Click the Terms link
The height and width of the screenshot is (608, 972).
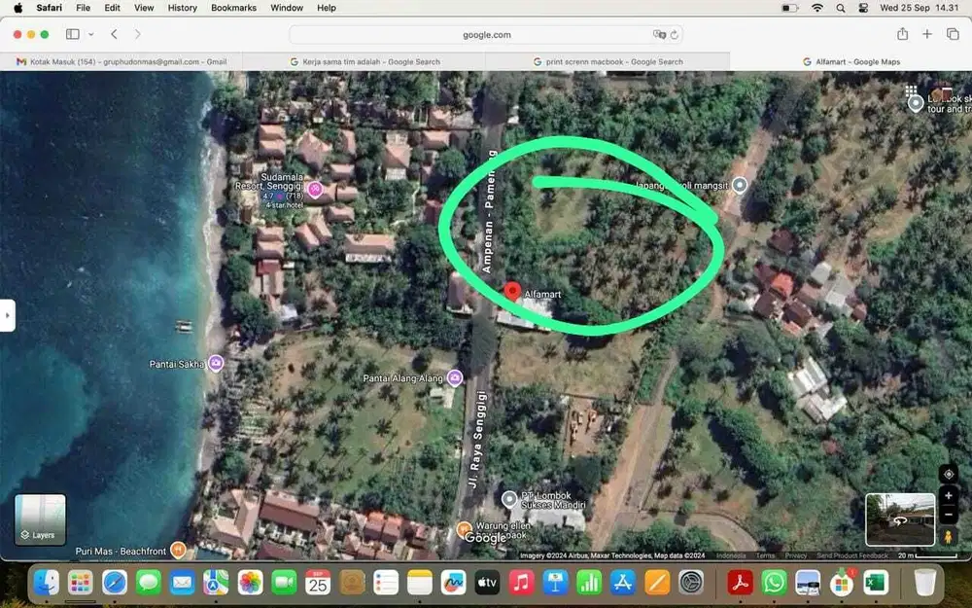(766, 554)
